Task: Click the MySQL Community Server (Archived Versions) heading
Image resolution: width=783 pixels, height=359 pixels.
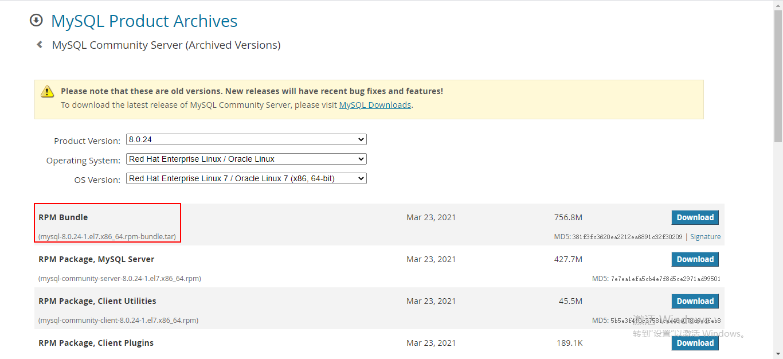Action: (166, 45)
